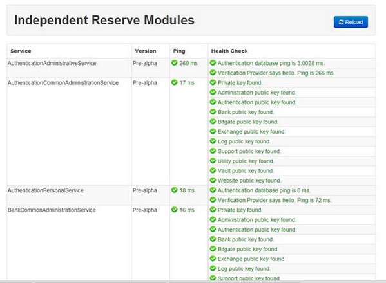
Task: Click check icon for 'Authentication database ping is 0 ms'
Action: pos(213,190)
